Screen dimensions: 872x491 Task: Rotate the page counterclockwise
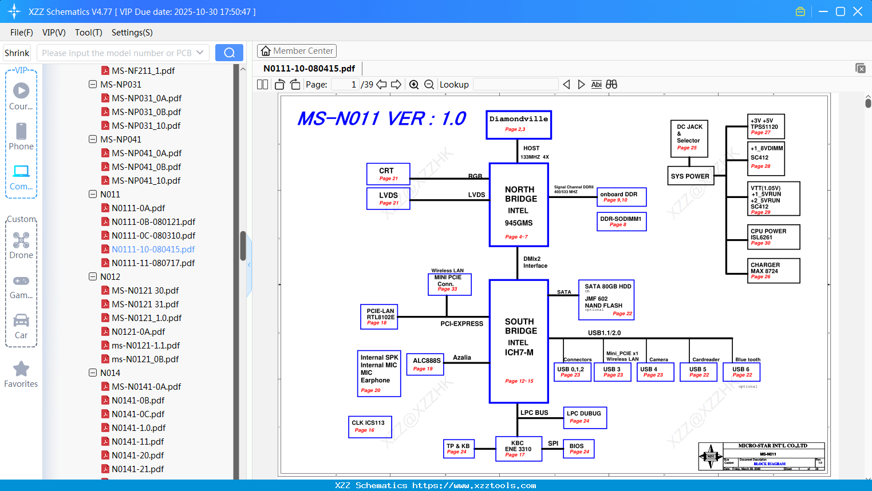click(x=280, y=84)
